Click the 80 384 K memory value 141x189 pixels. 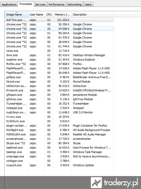(64, 143)
